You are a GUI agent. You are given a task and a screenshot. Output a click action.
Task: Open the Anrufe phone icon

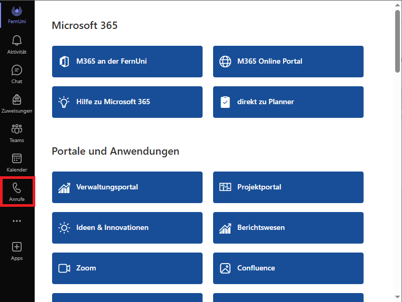[17, 192]
